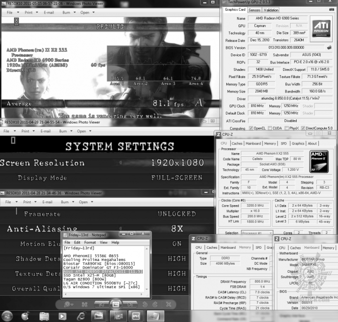
Task: Click E-mail in 2011-05-15 viewer window
Action: tap(49, 12)
